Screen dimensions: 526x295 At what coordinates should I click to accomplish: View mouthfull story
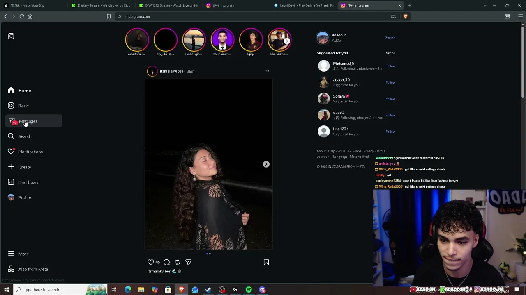[137, 40]
